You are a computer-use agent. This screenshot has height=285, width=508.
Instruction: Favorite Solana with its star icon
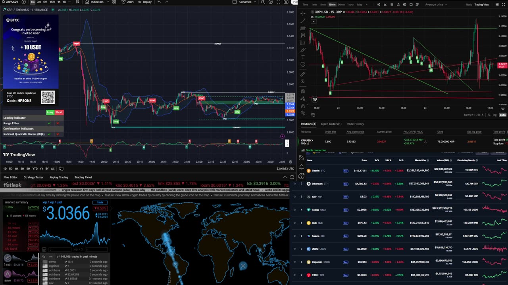pos(294,236)
